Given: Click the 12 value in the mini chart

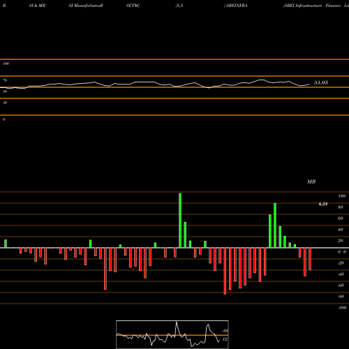Looking at the screenshot, I should point(225,339).
